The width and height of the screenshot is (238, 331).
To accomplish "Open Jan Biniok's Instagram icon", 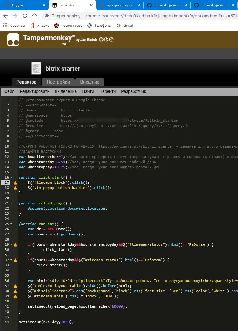I will (x=111, y=39).
